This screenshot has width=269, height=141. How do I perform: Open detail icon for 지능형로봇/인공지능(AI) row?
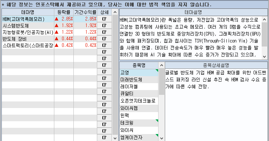pos(104,32)
